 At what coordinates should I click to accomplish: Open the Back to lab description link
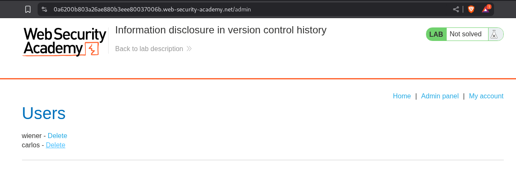click(149, 49)
